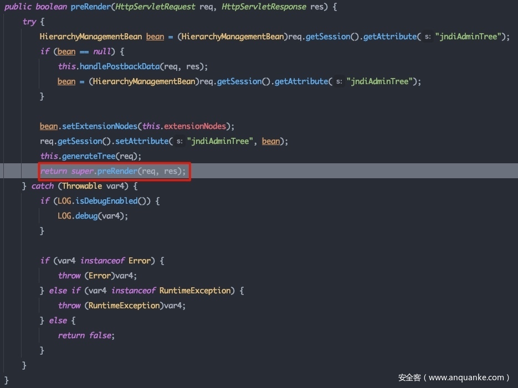
Task: Click the preRender method name in signature
Action: point(91,7)
